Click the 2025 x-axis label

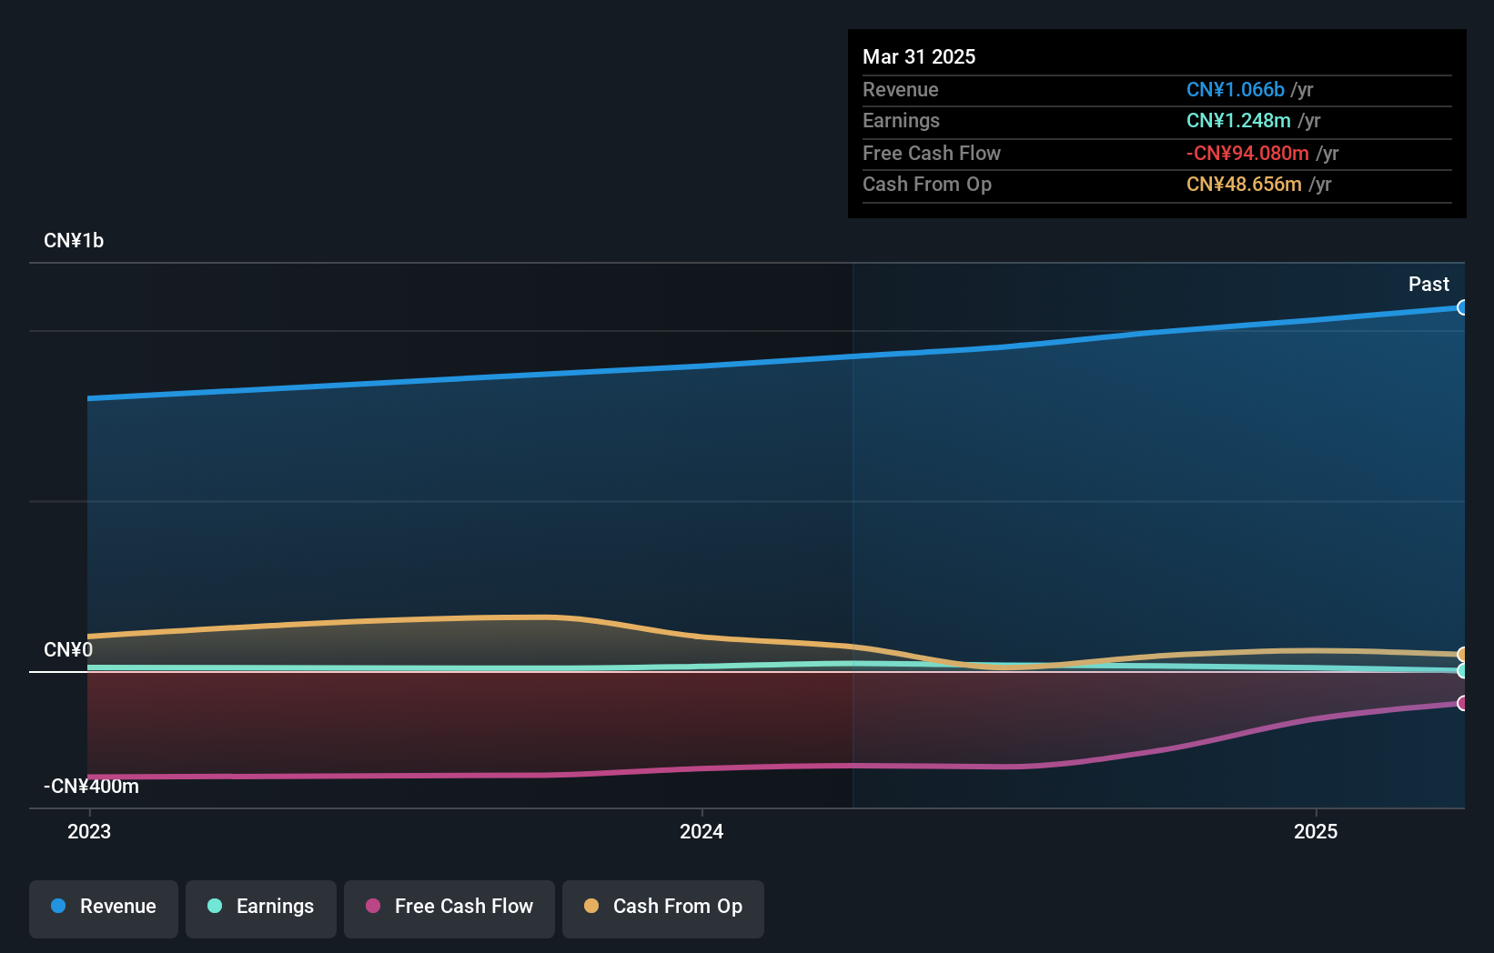1316,831
